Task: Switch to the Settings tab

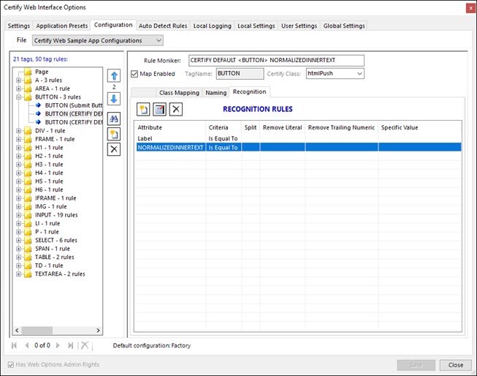Action: (x=19, y=26)
